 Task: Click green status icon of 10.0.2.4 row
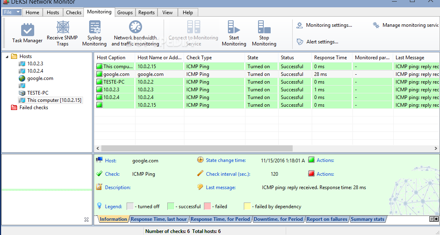(x=99, y=97)
